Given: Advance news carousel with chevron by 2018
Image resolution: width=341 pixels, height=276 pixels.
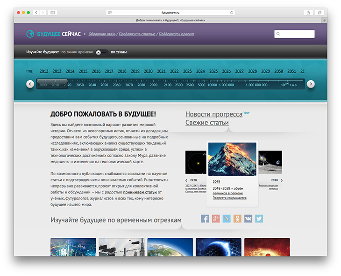Looking at the screenshot, I should coord(282,180).
